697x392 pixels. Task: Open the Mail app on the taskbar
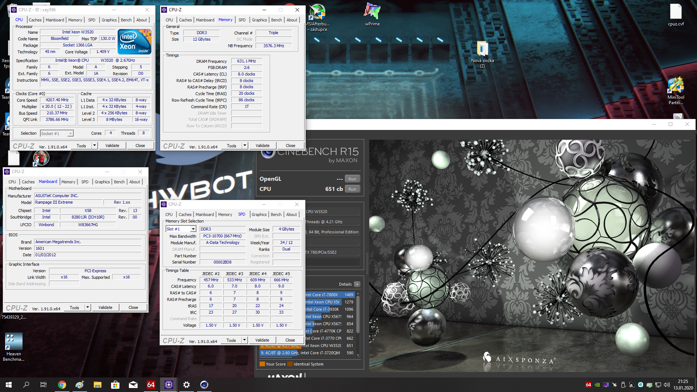(x=133, y=385)
